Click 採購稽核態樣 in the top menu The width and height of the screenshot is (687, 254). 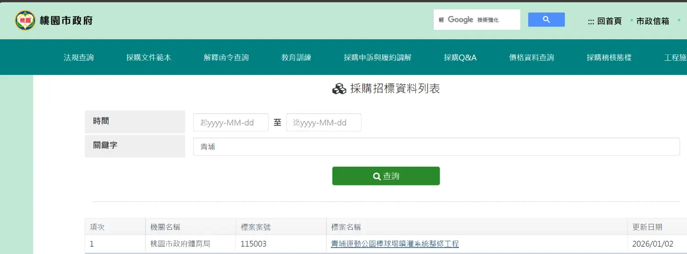click(609, 58)
